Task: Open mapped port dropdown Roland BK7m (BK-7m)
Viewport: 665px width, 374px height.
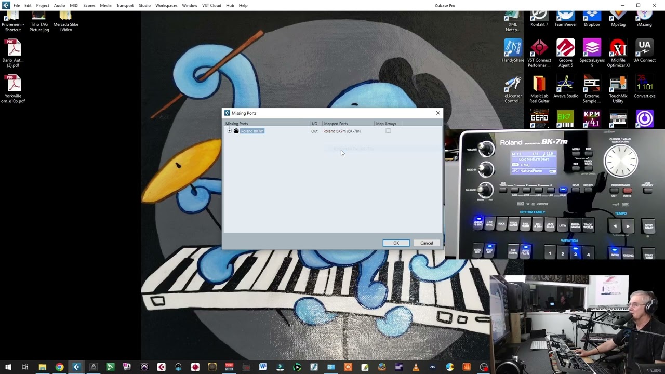Action: 342,131
